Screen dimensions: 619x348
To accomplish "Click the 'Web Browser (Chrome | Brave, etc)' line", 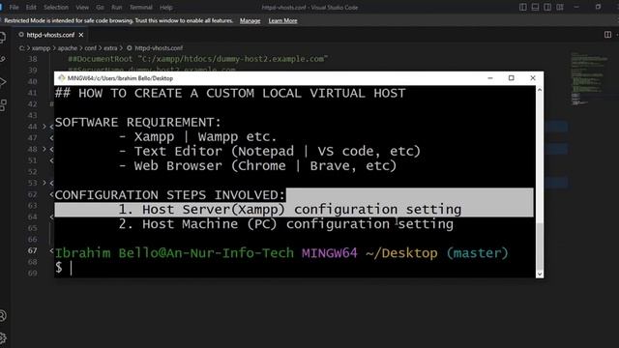I will pyautogui.click(x=258, y=165).
